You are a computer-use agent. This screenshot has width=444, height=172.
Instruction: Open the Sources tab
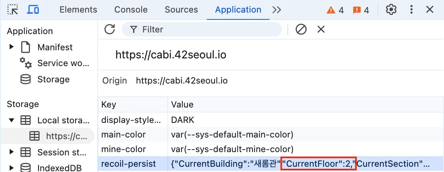[181, 10]
